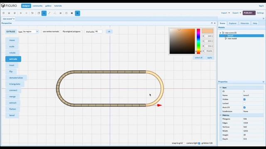Switch to the Materials tab

[x=244, y=23]
